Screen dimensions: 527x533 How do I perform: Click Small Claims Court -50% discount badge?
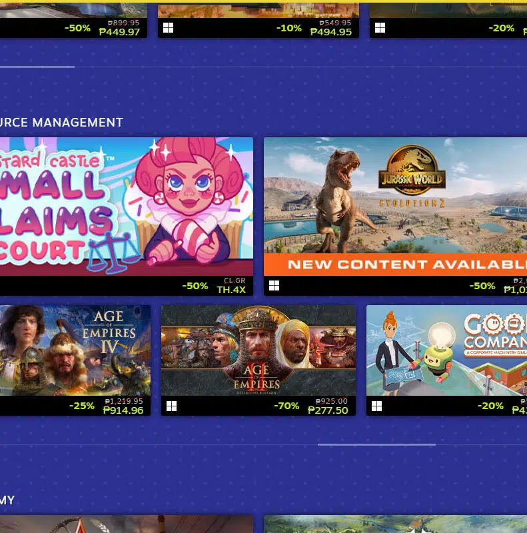pos(195,286)
